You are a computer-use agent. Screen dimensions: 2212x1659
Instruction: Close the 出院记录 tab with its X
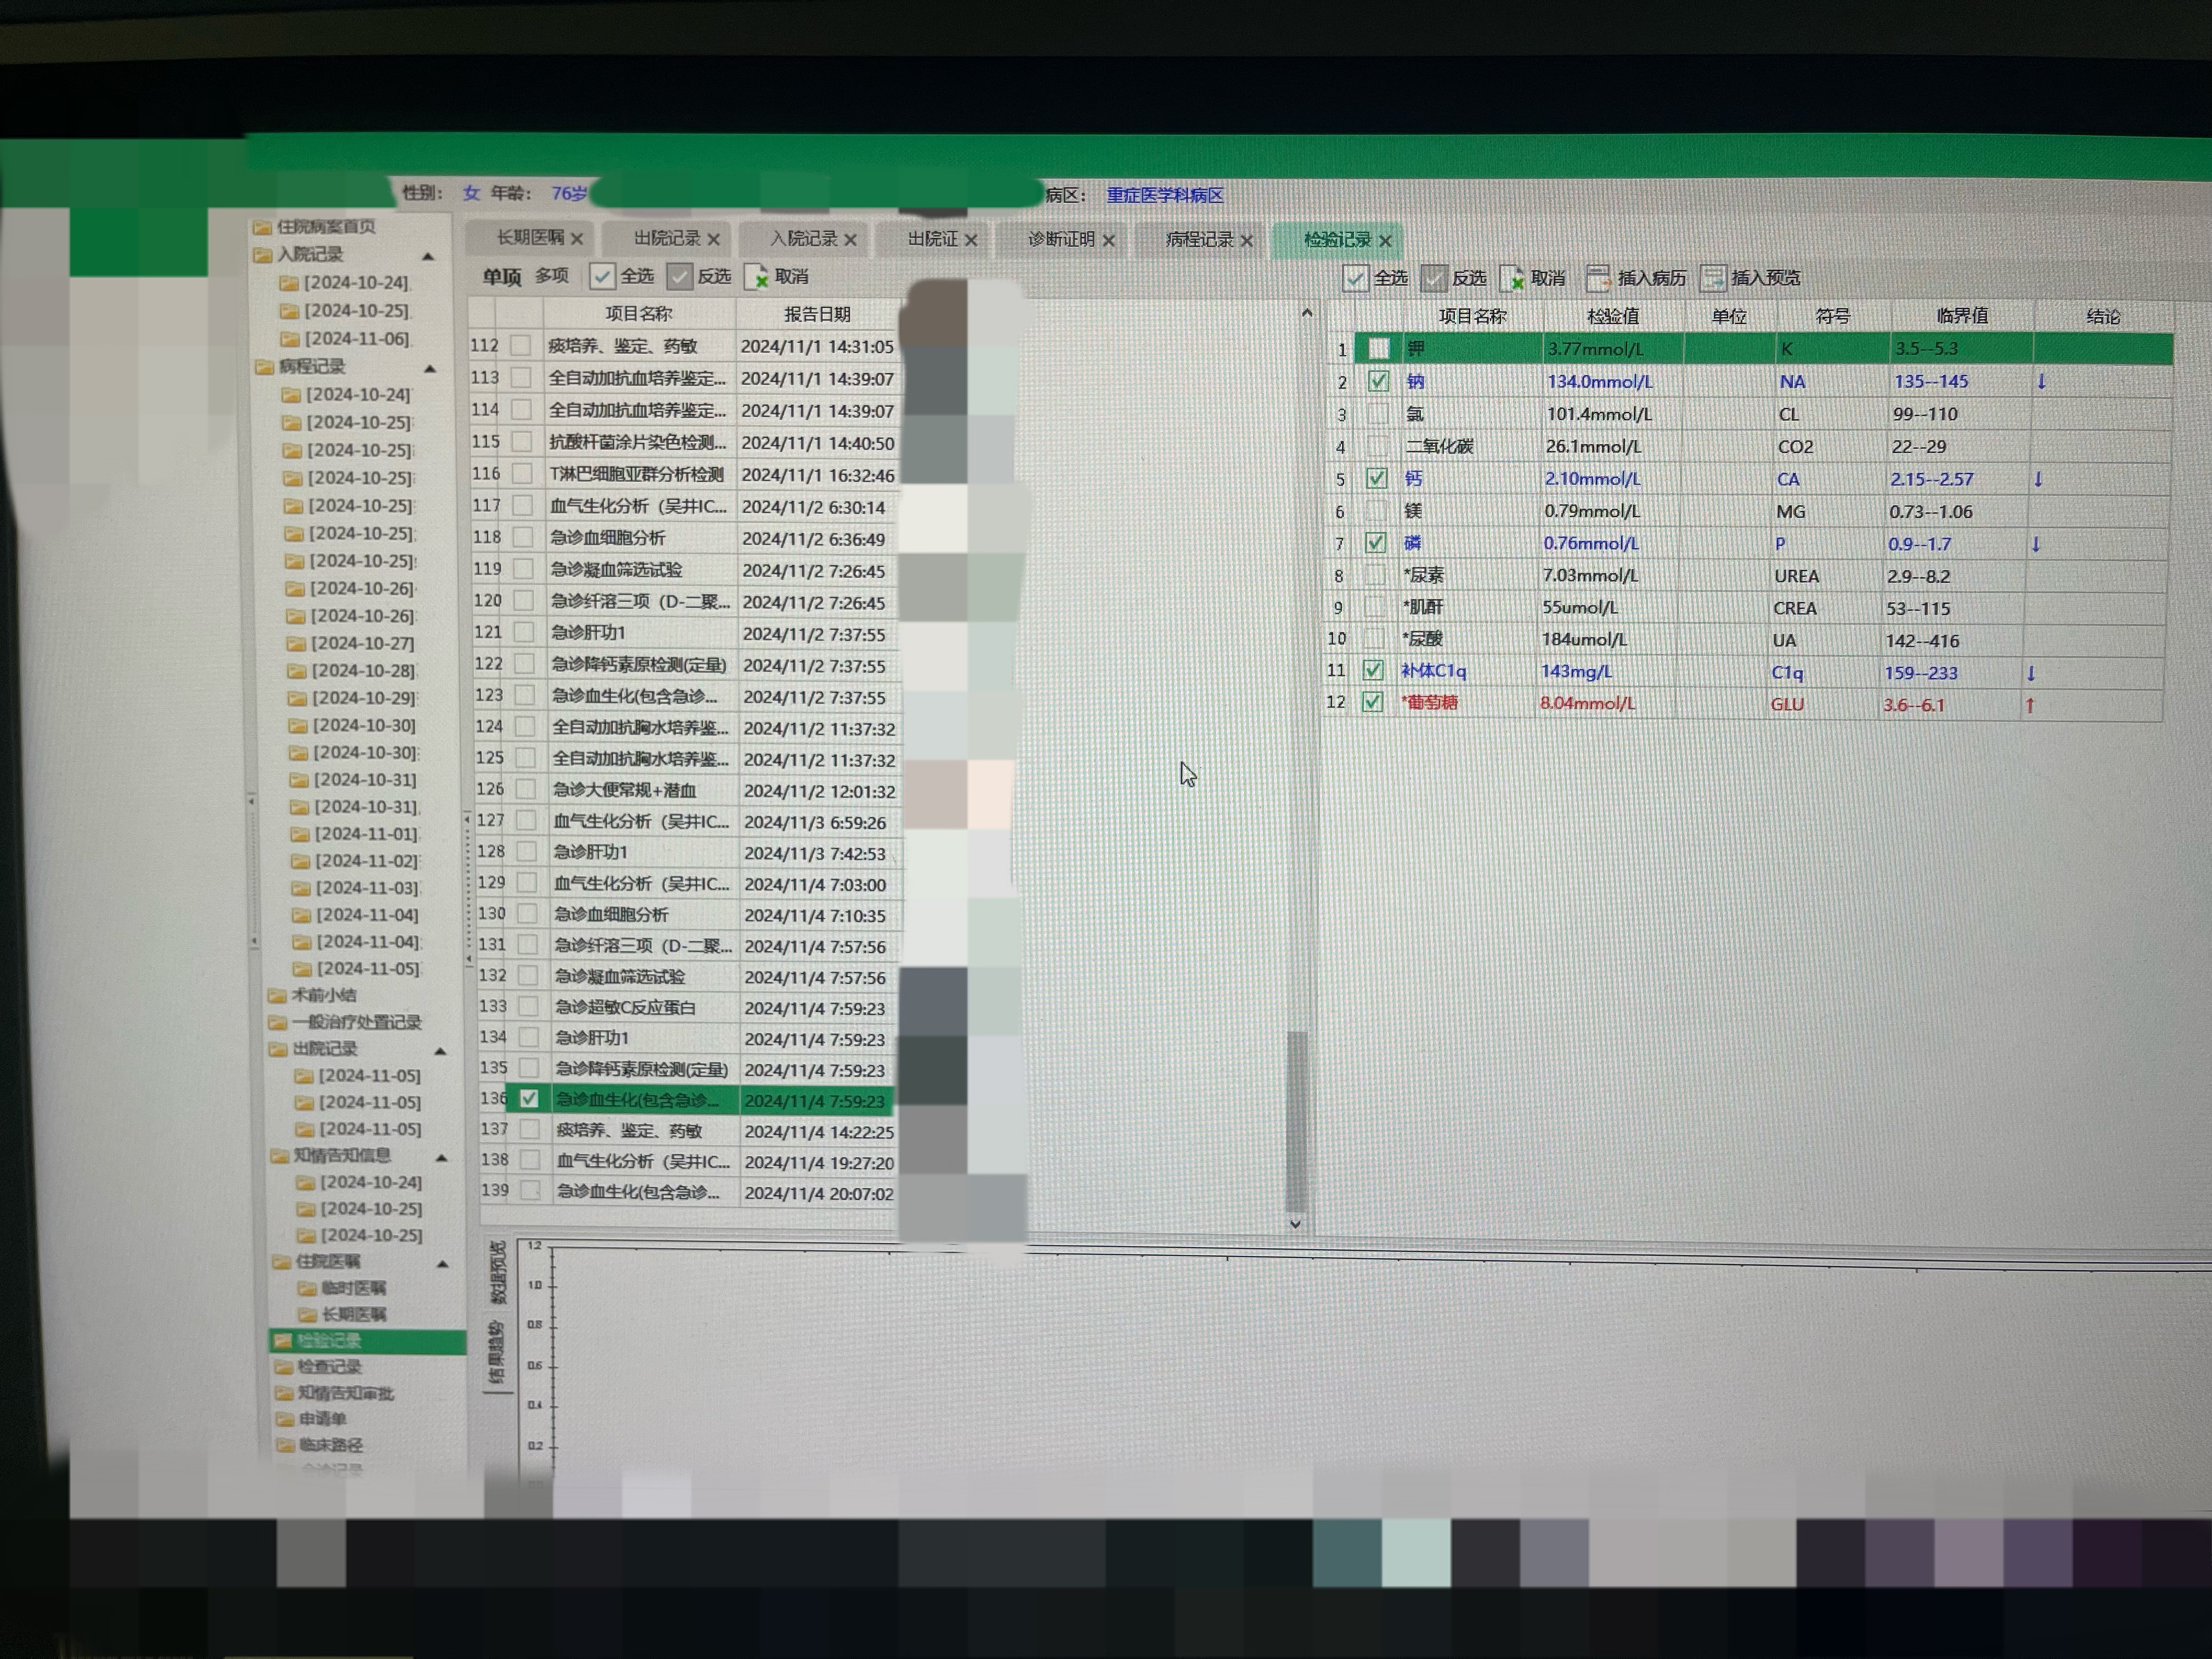(x=713, y=239)
